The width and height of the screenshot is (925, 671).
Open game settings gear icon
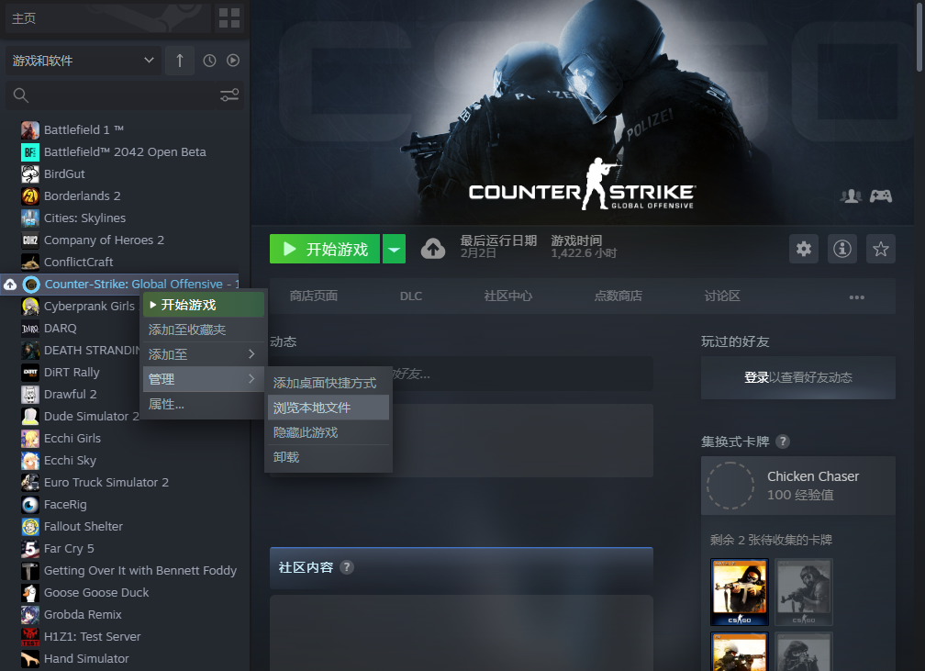click(x=804, y=249)
